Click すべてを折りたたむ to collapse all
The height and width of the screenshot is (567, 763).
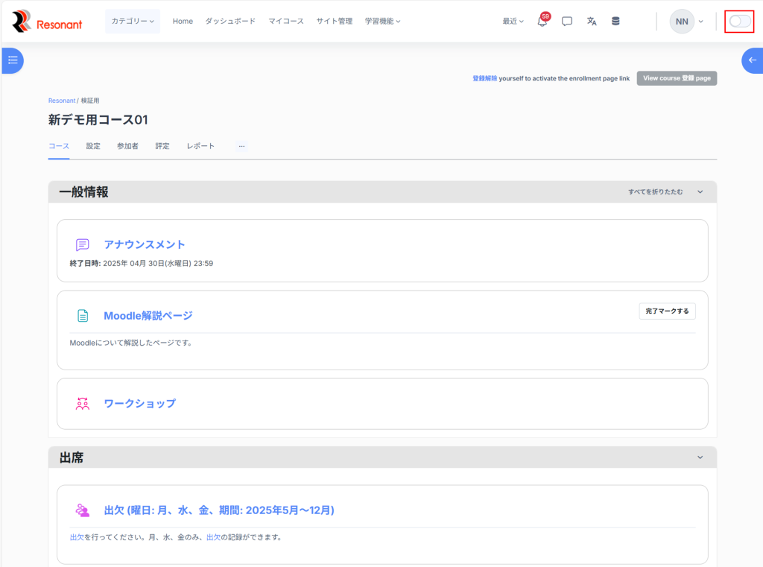(x=655, y=192)
